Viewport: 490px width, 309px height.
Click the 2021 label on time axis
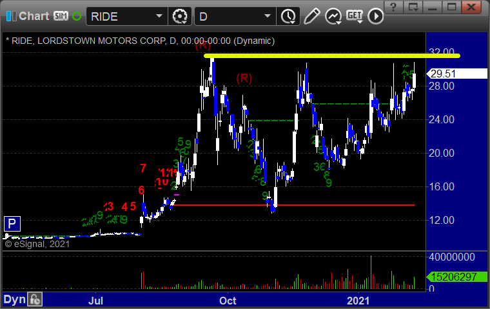click(x=358, y=301)
